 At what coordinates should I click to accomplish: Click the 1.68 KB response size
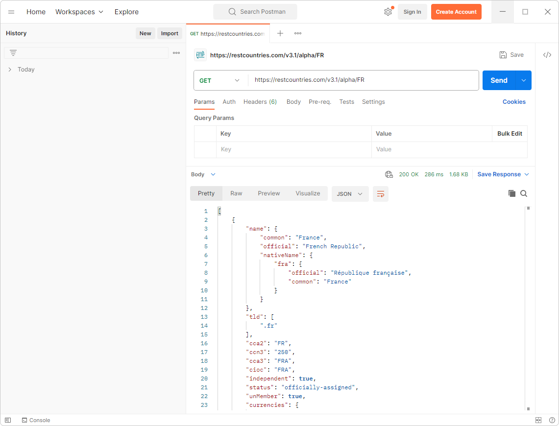click(x=459, y=174)
